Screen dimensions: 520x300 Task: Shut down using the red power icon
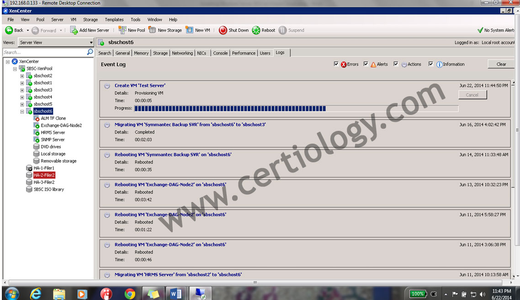tap(223, 31)
